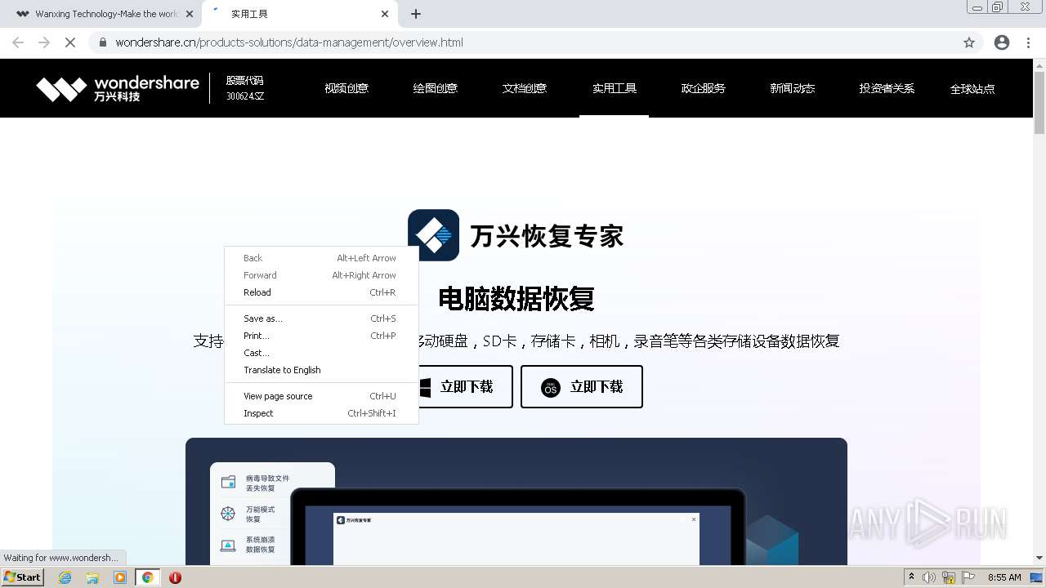
Task: Select the 系统崩溃数据恢复 icon
Action: (228, 545)
